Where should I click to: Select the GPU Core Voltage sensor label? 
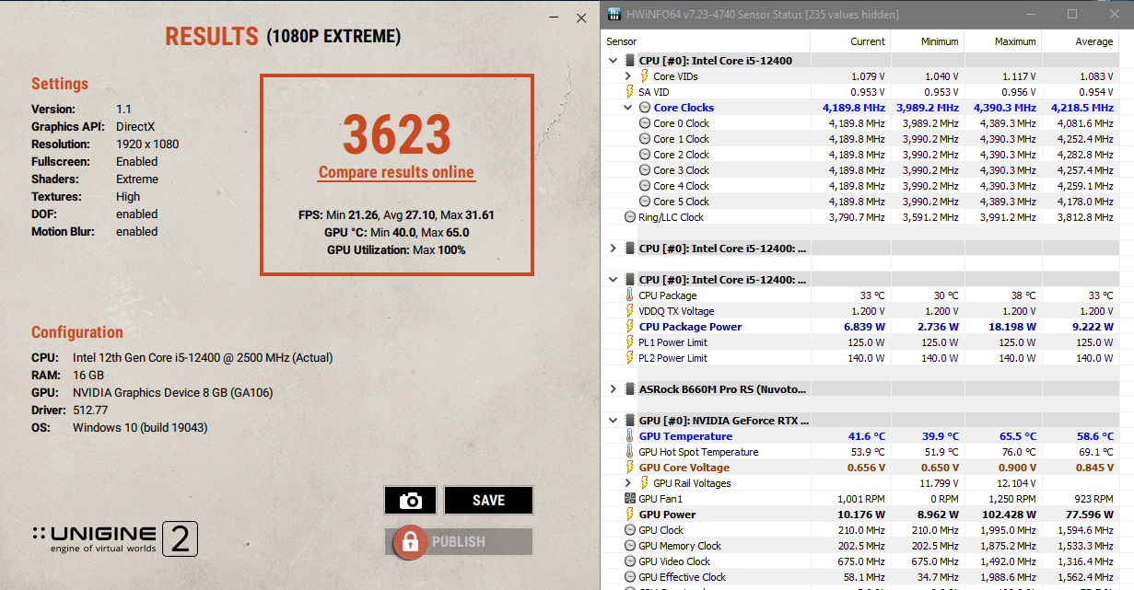[x=684, y=468]
